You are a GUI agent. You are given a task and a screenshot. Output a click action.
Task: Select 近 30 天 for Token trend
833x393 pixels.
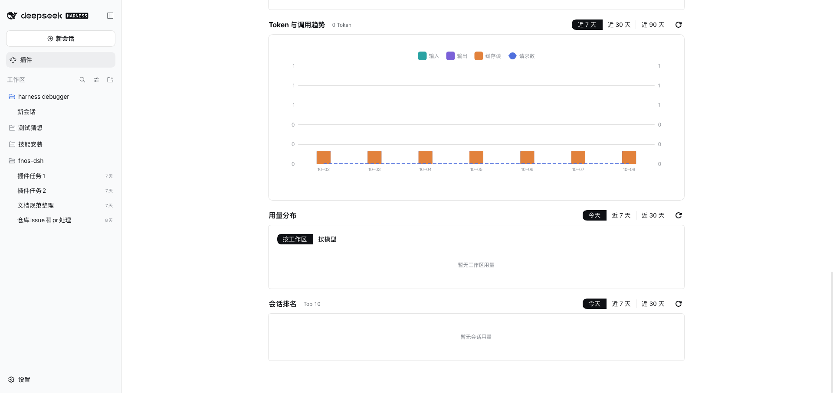pos(619,25)
